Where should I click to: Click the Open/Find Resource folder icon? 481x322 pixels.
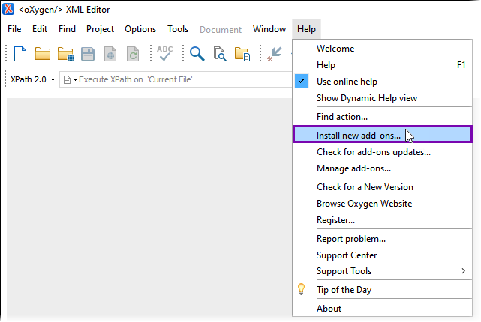pyautogui.click(x=242, y=54)
